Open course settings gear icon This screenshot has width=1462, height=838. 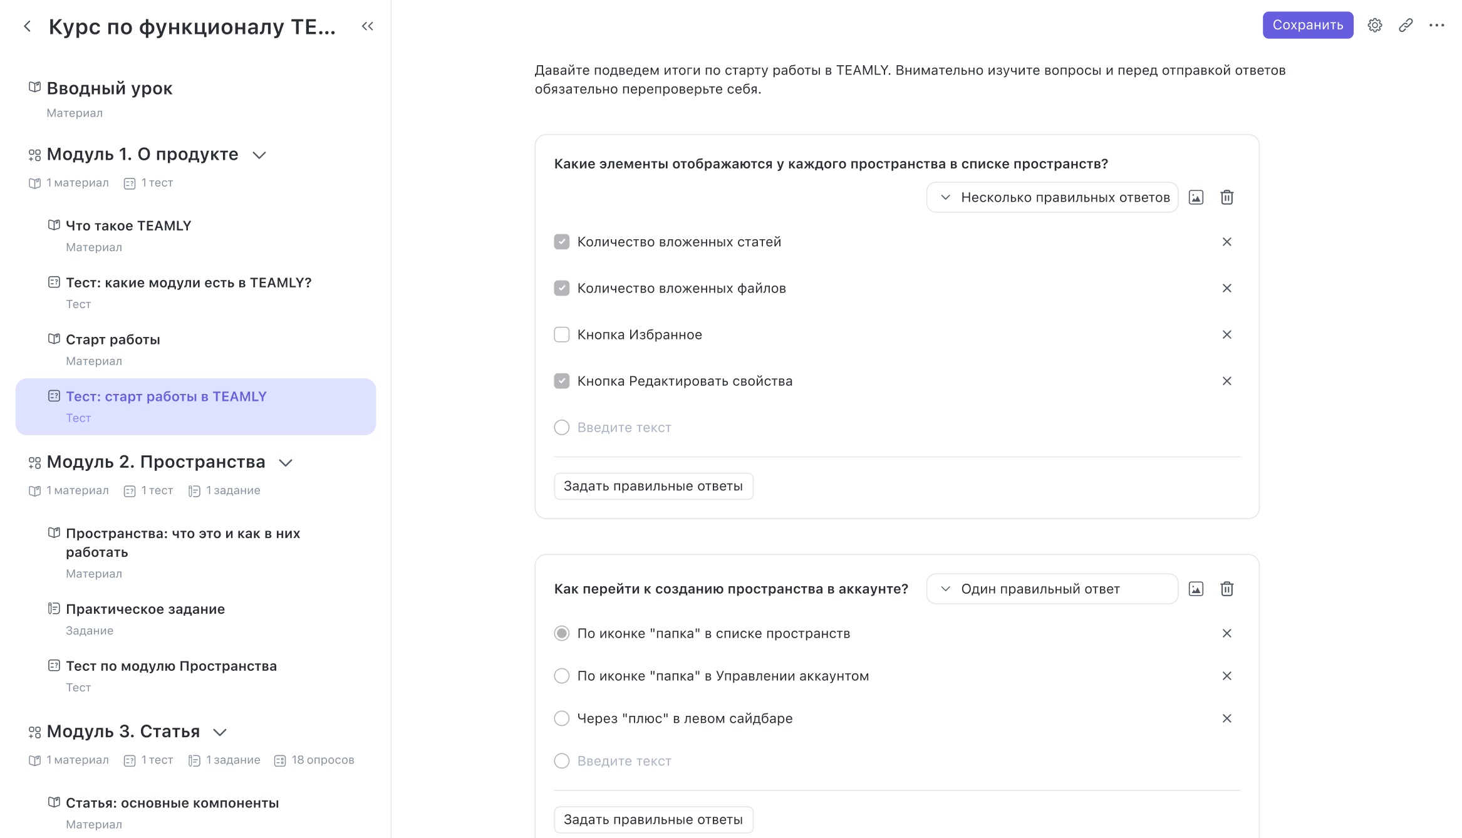point(1374,25)
